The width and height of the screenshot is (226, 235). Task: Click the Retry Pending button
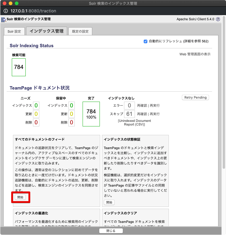195,97
